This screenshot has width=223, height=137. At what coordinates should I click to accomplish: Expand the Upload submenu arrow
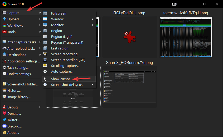point(40,19)
